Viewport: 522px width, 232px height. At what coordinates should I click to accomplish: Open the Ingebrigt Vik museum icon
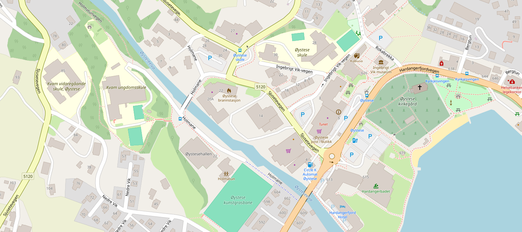381,62
